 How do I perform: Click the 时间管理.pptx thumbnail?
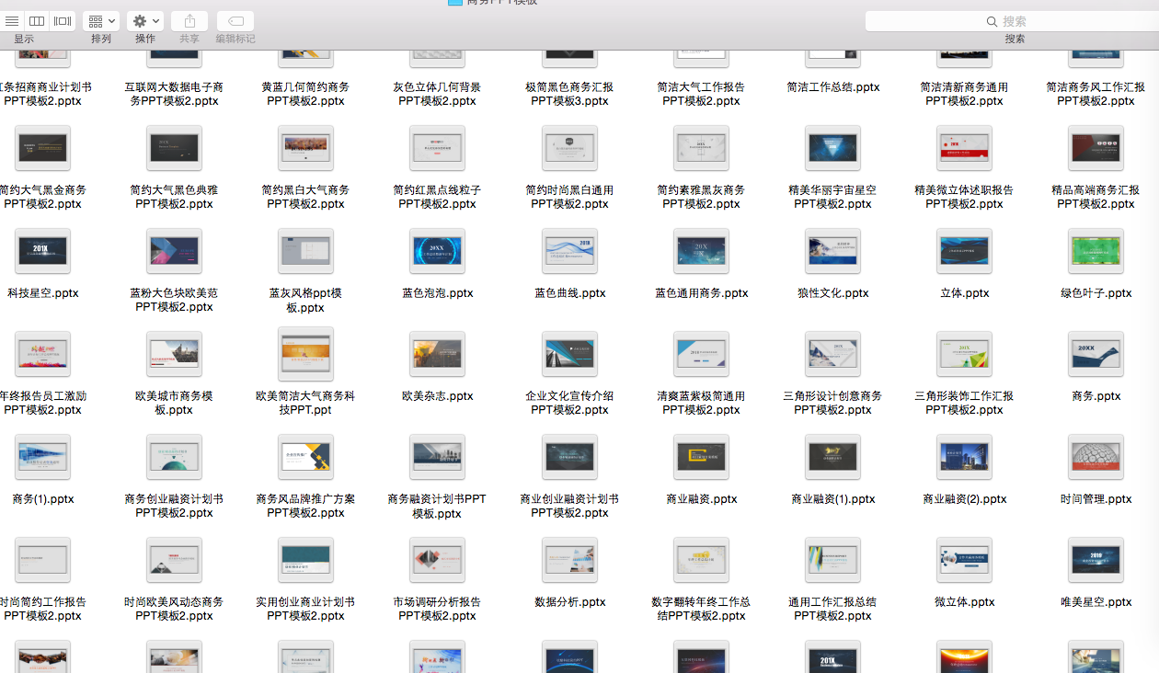tap(1096, 457)
